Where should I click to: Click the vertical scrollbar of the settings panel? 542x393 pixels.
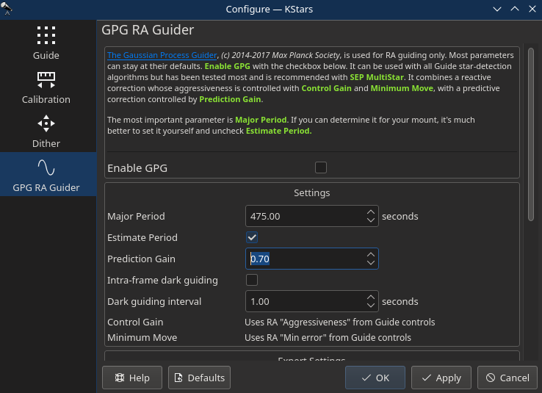coord(531,134)
